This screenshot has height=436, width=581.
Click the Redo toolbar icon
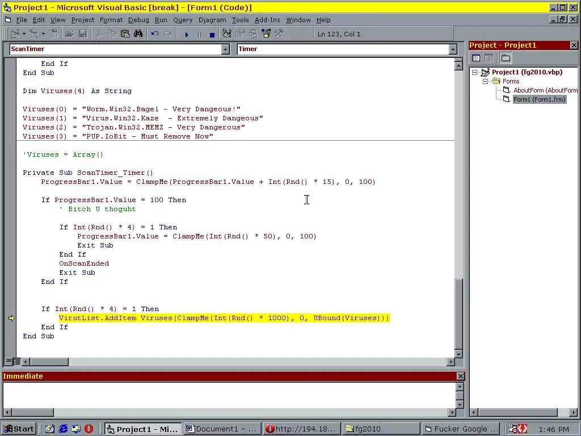tap(168, 34)
